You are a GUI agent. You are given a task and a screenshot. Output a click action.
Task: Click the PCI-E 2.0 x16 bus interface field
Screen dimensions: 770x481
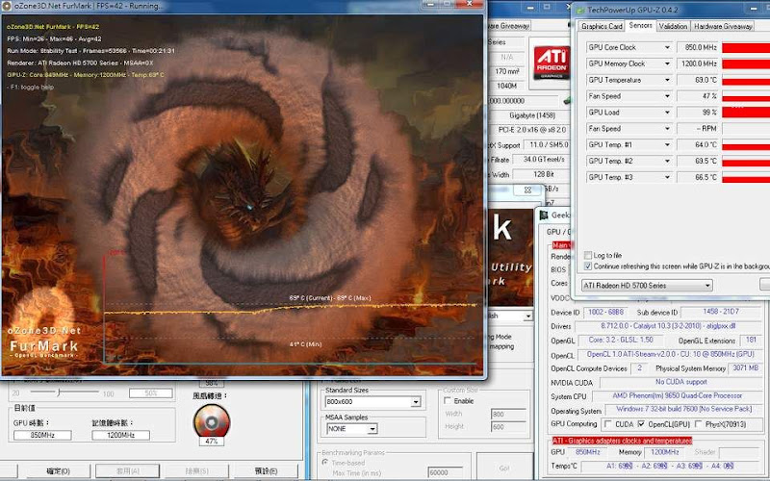531,130
